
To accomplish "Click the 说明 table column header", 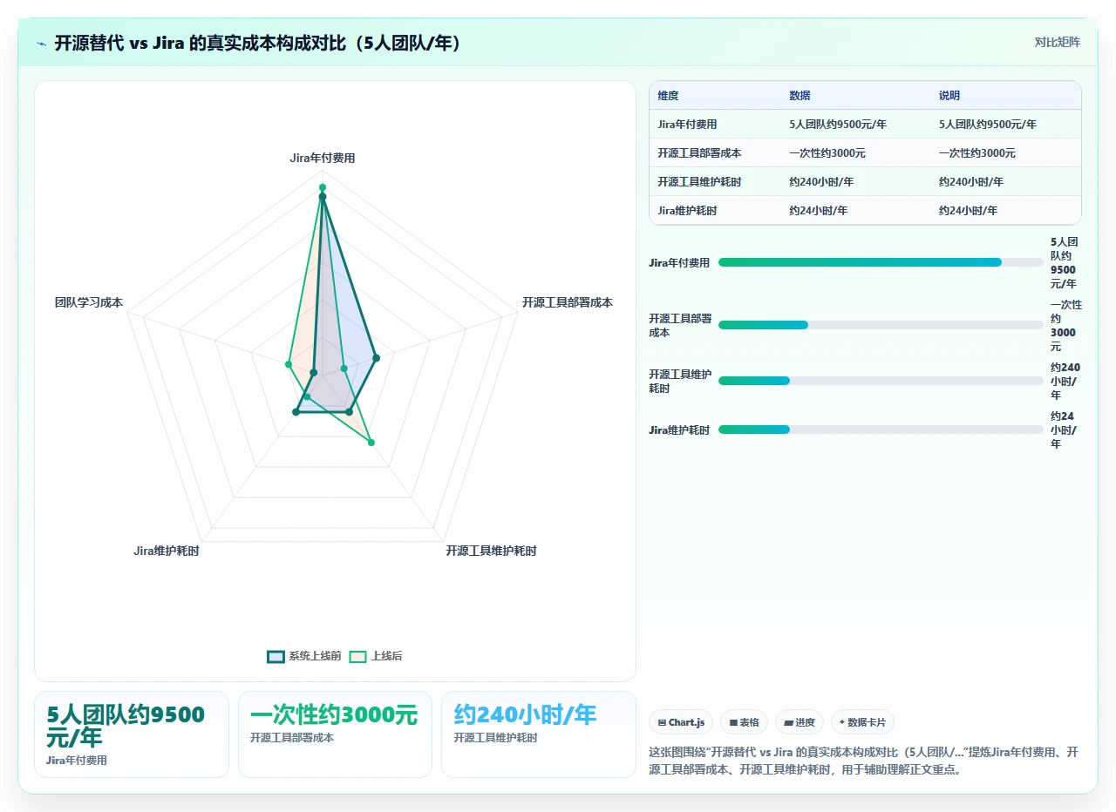I will point(949,96).
